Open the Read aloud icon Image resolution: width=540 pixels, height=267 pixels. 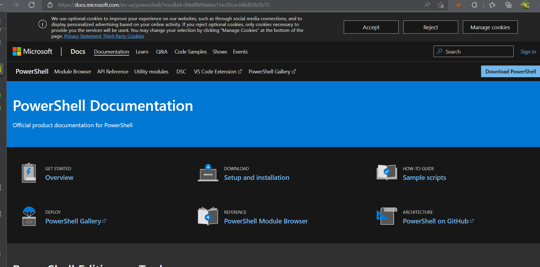(x=427, y=5)
